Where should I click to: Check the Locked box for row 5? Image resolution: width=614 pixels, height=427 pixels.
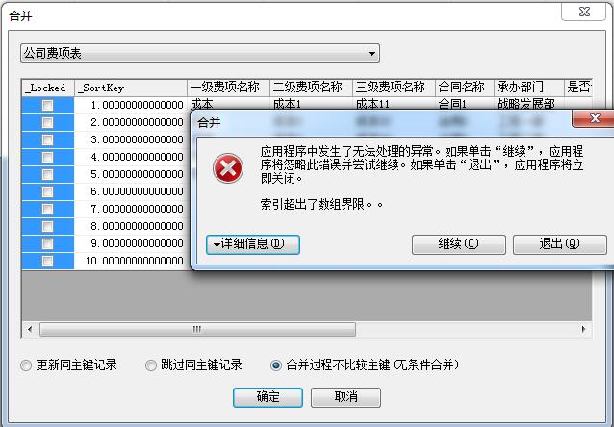48,174
